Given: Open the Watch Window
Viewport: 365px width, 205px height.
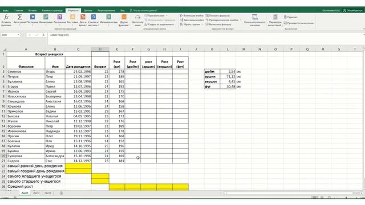Looking at the screenshot, I should [255, 20].
